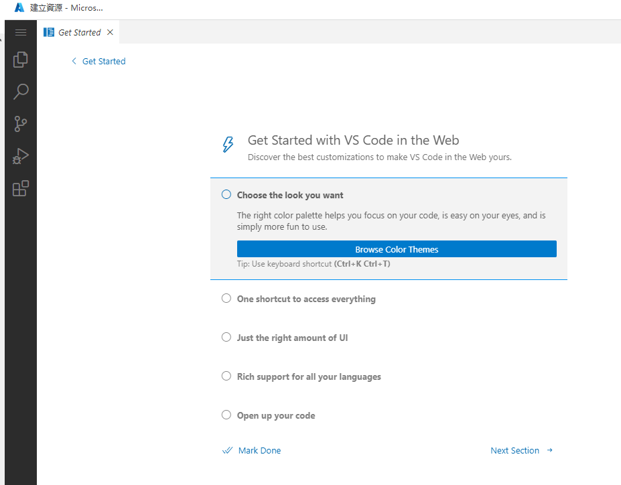Click the arrow icon after Next Section
The image size is (621, 485).
(x=550, y=450)
